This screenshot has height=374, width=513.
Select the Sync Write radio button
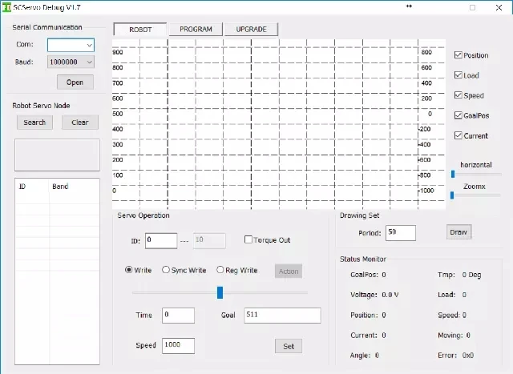166,270
